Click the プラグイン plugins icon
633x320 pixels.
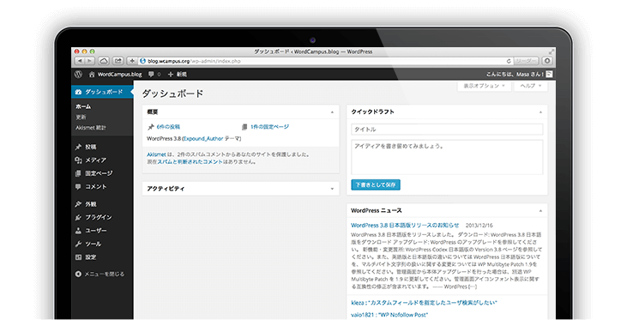[78, 217]
